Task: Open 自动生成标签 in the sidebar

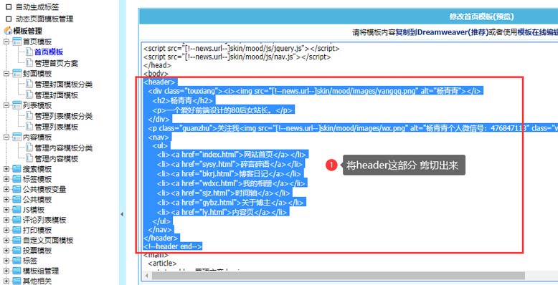Action: click(37, 7)
